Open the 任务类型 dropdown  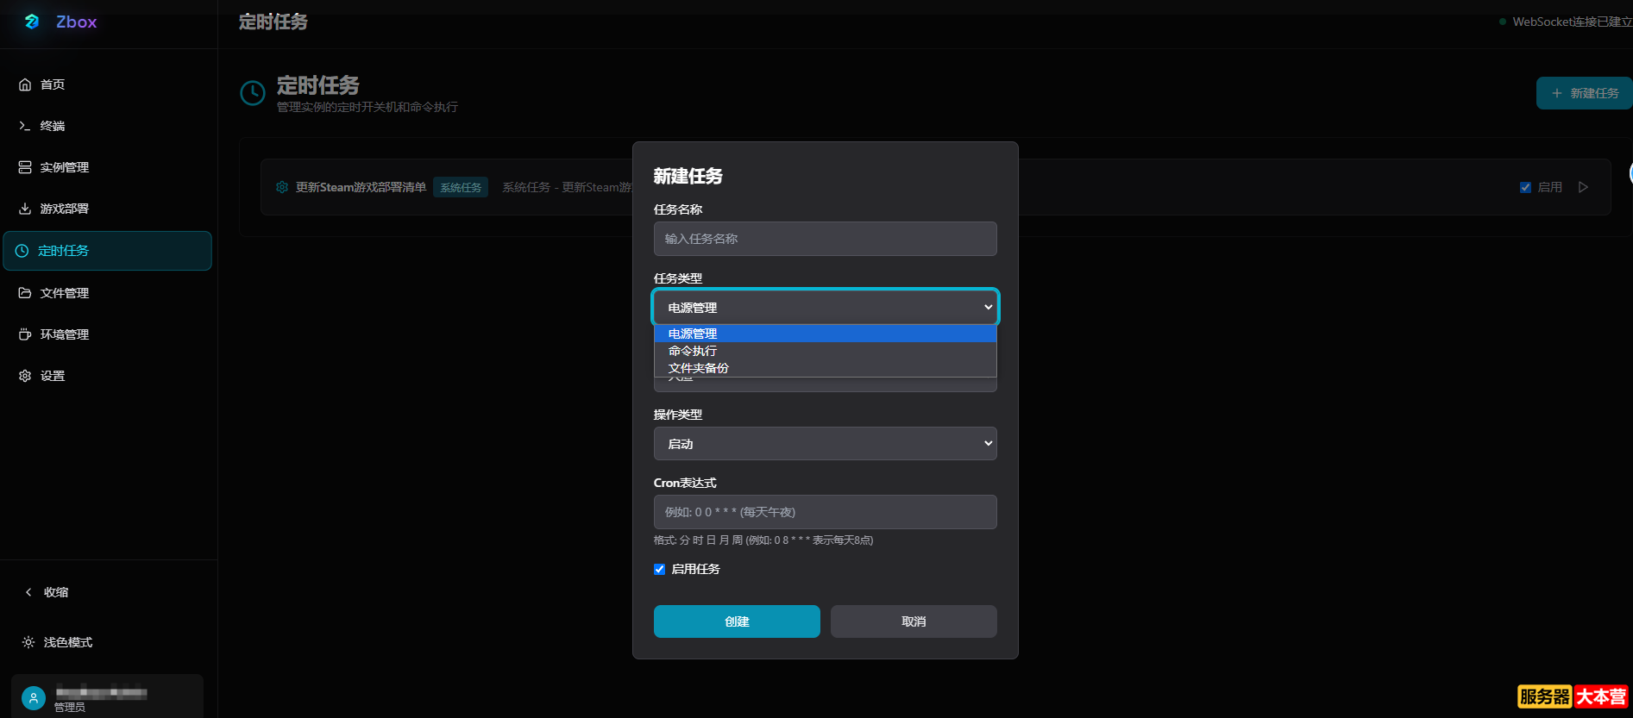tap(826, 307)
